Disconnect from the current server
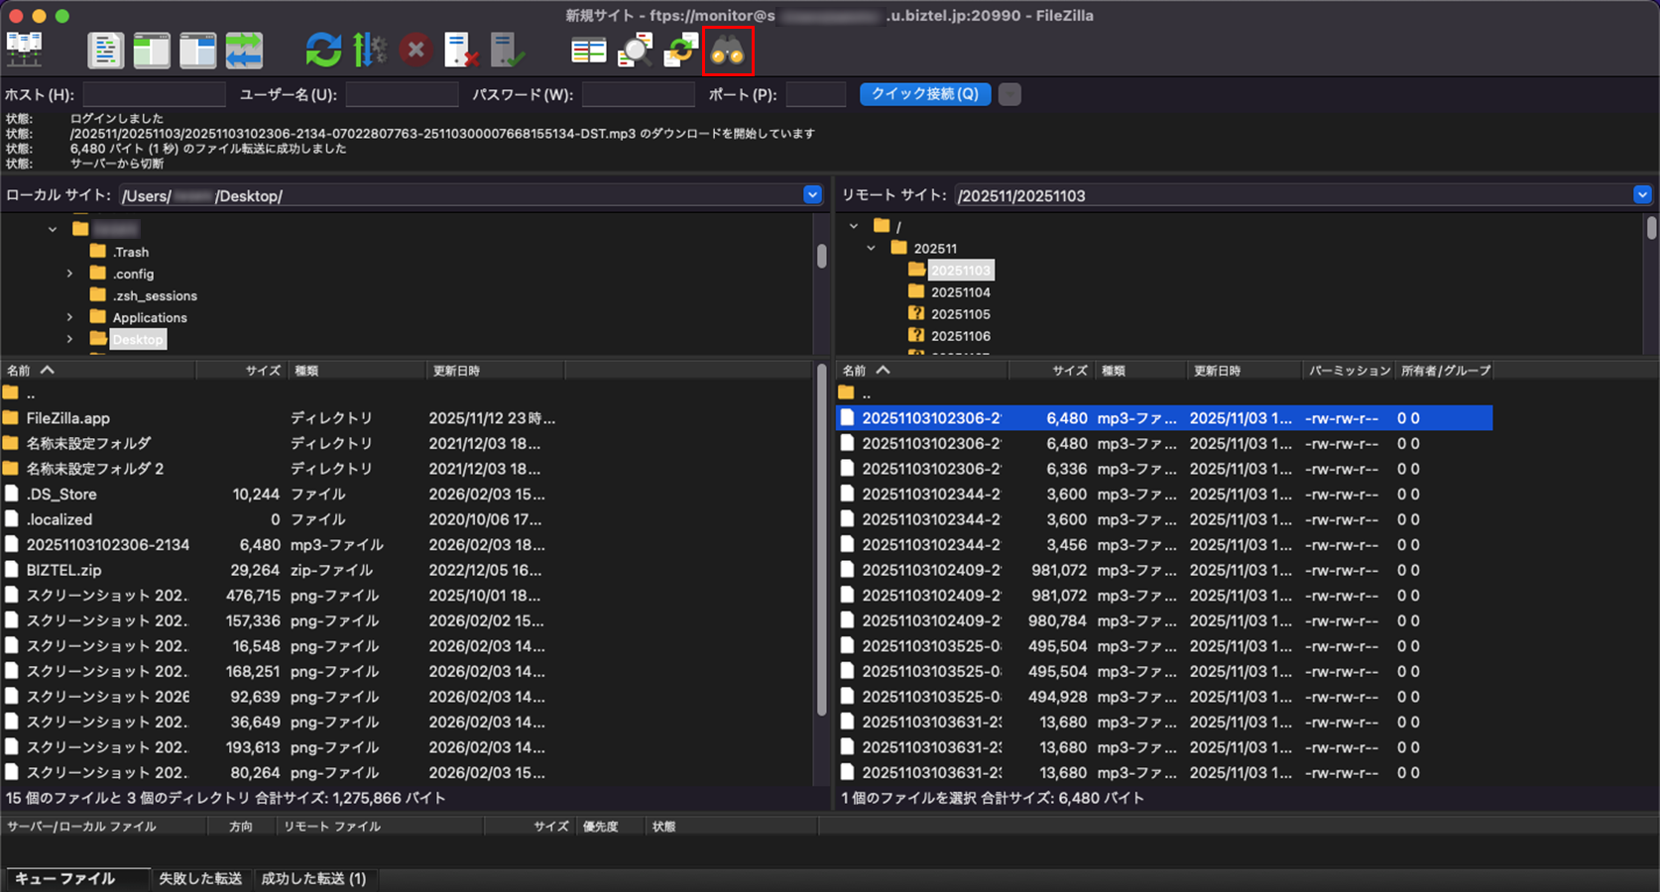The height and width of the screenshot is (892, 1660). coord(461,50)
